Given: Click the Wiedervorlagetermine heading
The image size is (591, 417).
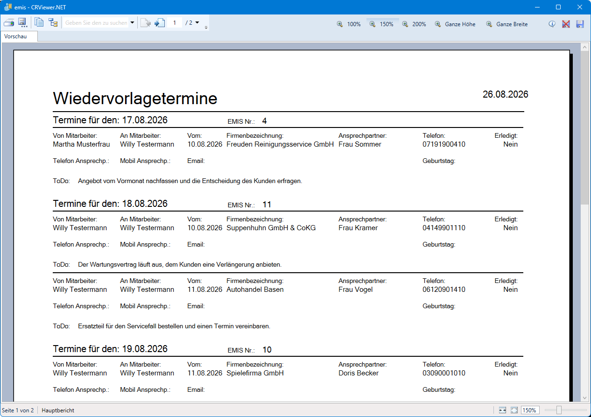Looking at the screenshot, I should pos(135,99).
